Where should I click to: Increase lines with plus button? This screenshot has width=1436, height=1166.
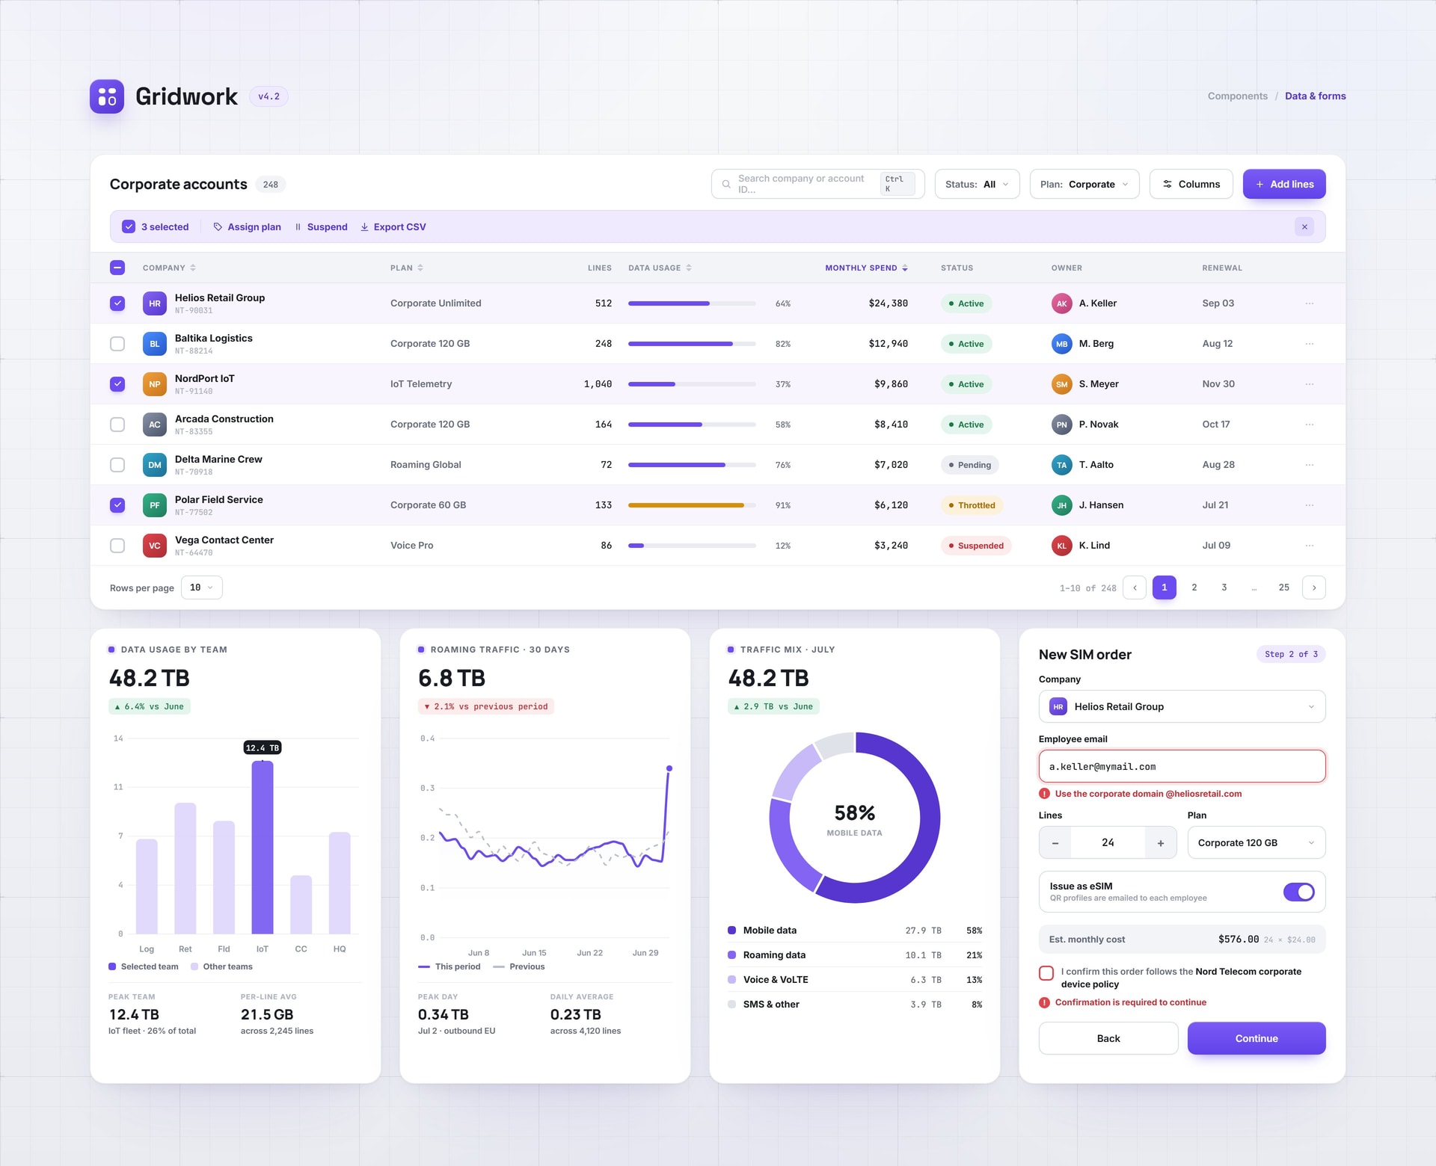[1161, 842]
